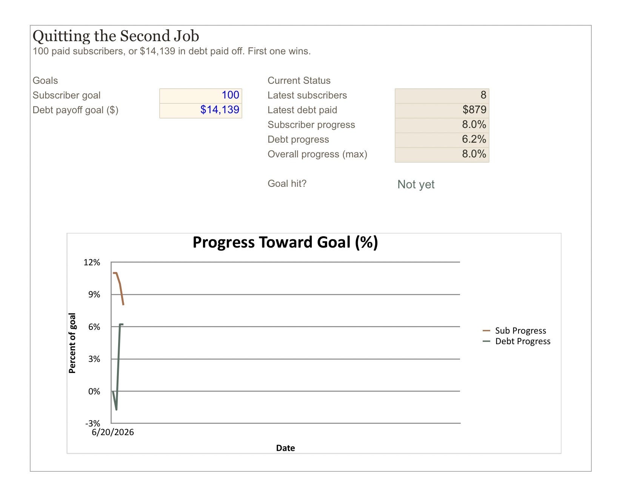Click the 12% vertical axis label

pos(92,262)
